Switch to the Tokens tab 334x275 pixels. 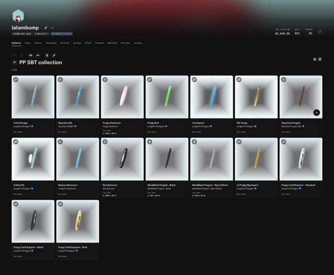click(38, 43)
